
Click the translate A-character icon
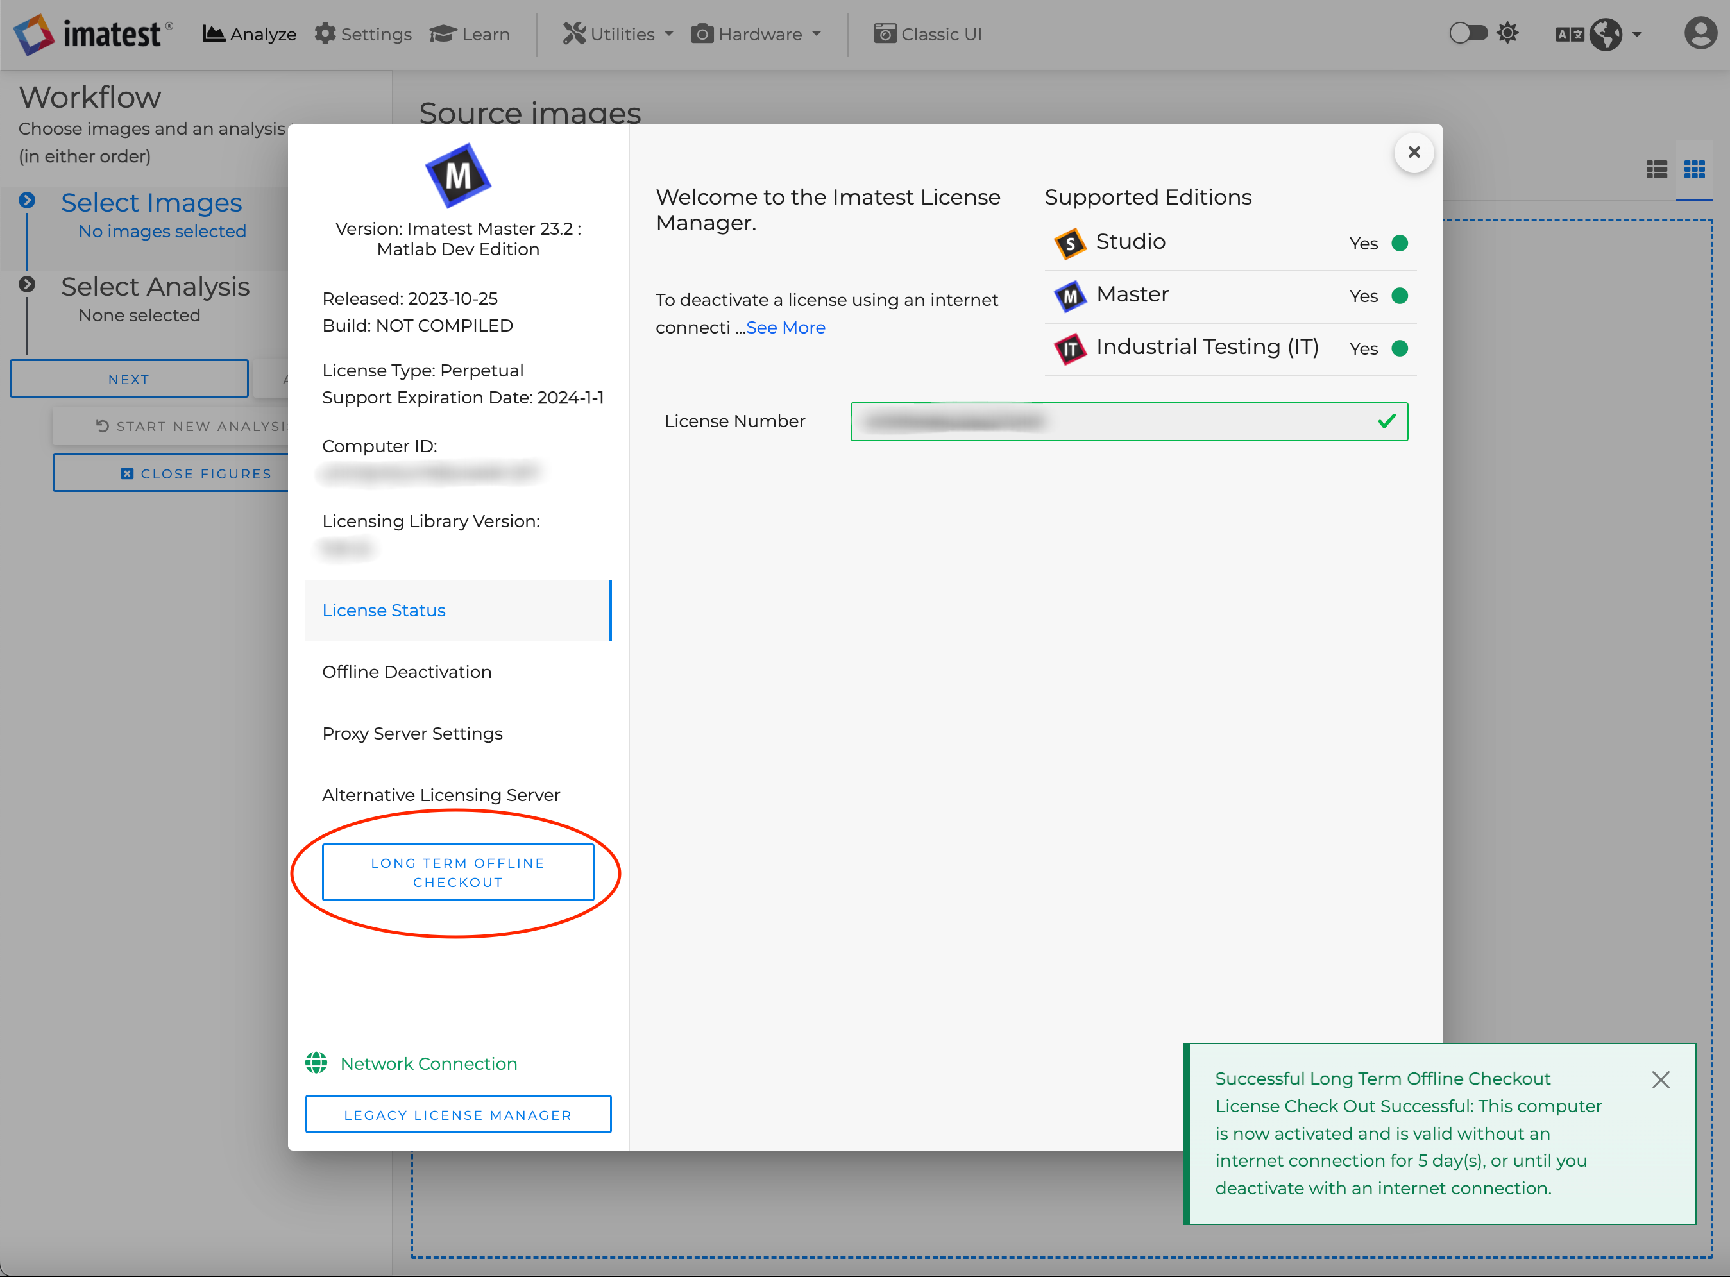click(x=1569, y=35)
